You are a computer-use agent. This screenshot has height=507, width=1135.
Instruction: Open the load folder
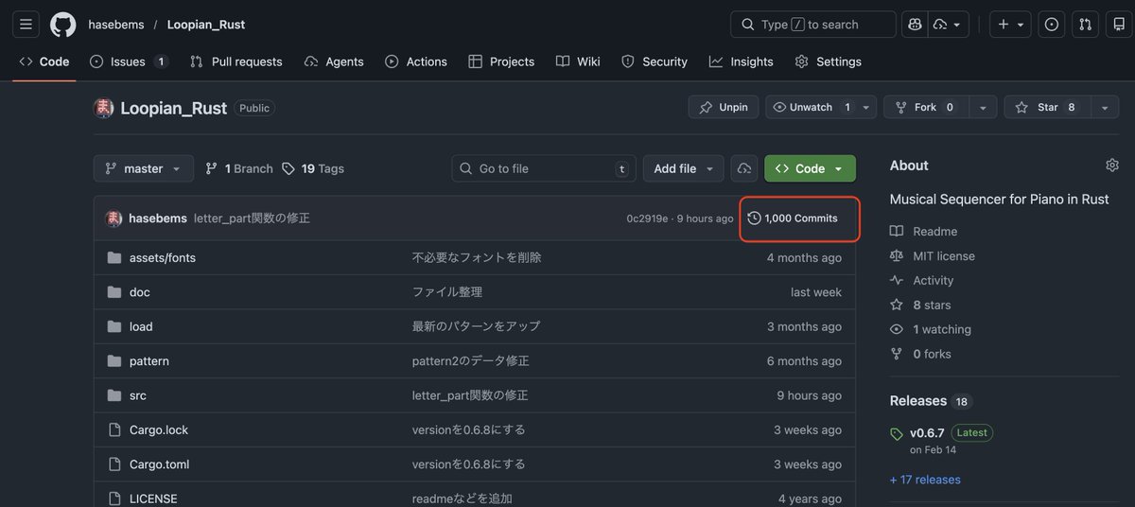141,326
